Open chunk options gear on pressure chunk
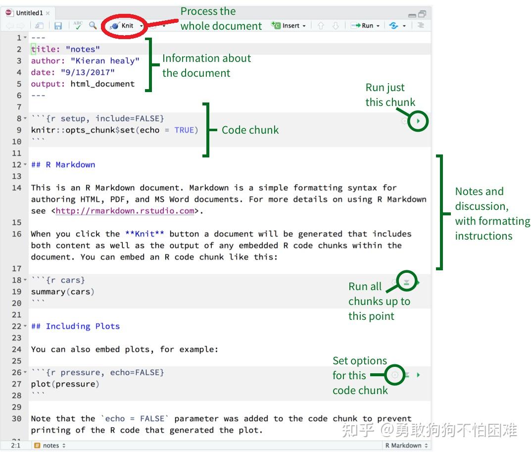Screen dimensions: 531x452 (395, 375)
